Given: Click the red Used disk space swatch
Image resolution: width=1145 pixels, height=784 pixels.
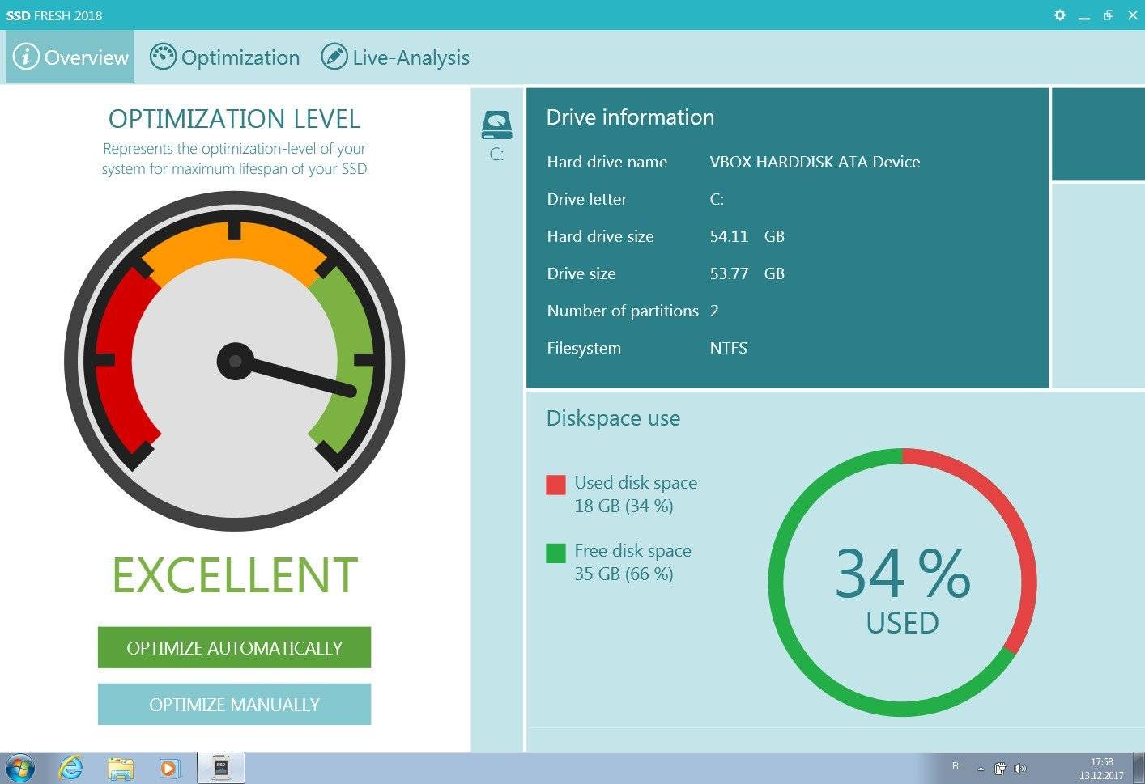Looking at the screenshot, I should (555, 485).
